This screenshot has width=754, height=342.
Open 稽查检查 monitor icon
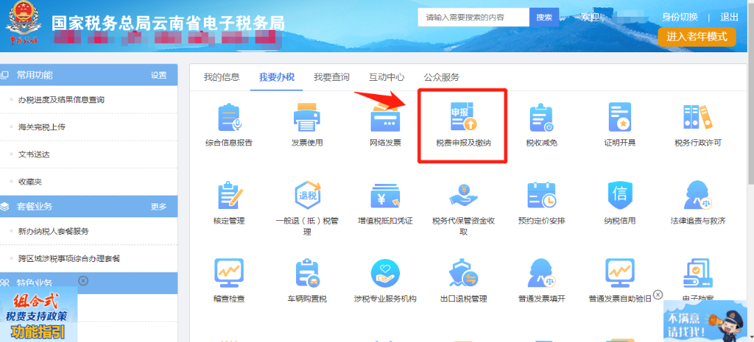tap(229, 274)
